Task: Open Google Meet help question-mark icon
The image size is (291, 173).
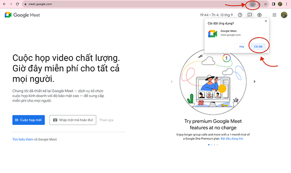Action: coord(240,15)
